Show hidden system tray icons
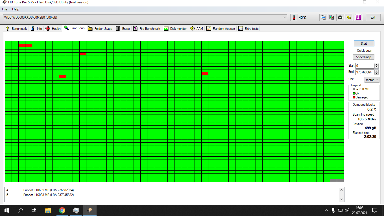Viewport: 384px width, 216px height. (x=327, y=210)
